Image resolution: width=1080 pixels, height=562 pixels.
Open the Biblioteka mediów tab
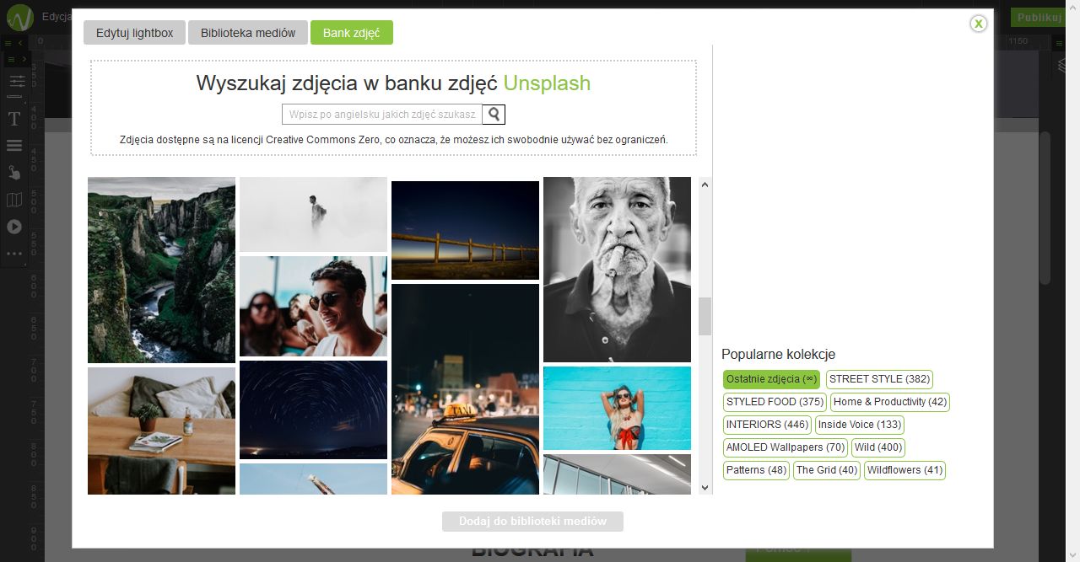[248, 33]
